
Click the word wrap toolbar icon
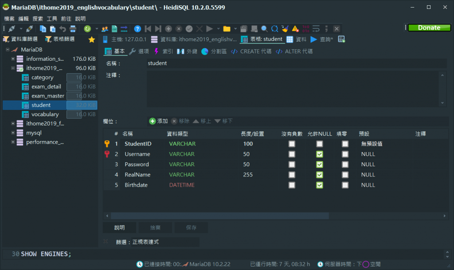[316, 29]
